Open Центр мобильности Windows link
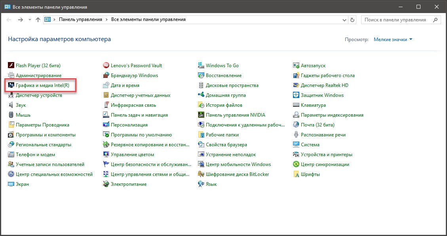Image resolution: width=447 pixels, height=236 pixels. [x=238, y=164]
